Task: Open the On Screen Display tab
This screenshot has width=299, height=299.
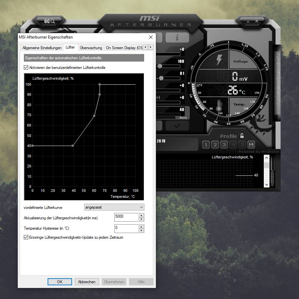Action: [124, 48]
